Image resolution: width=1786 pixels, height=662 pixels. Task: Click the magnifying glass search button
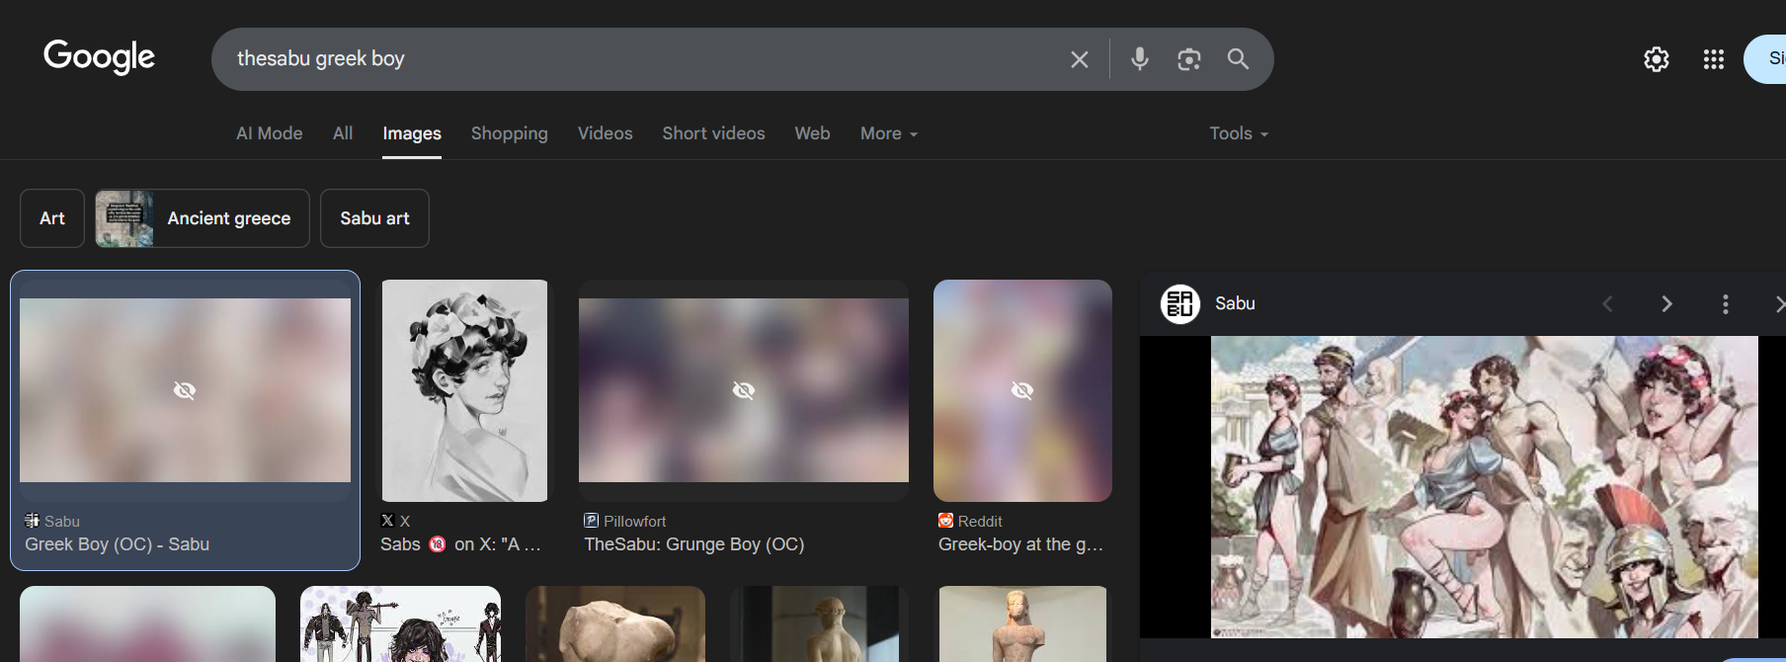point(1238,59)
